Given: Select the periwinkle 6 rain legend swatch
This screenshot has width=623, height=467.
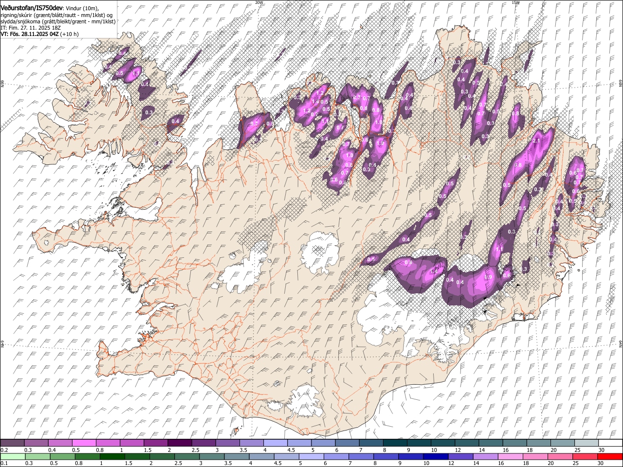Looking at the screenshot, I should (336, 456).
